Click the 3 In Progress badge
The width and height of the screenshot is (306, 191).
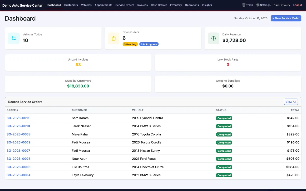(x=149, y=44)
